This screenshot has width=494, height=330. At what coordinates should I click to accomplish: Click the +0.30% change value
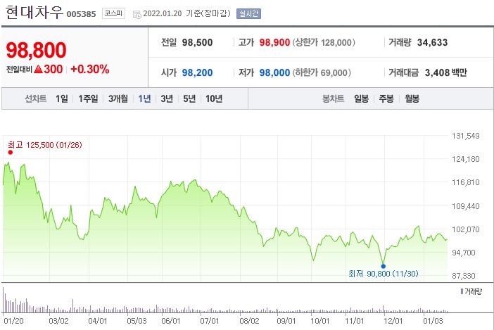(x=90, y=69)
